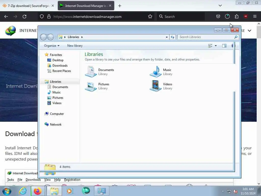The image size is (261, 196).
Task: Click the circular toolbar icon next to Pocket
Action: click(x=227, y=16)
